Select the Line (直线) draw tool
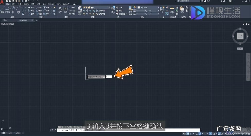Image resolution: width=251 pixels, height=136 pixels. [2, 9]
